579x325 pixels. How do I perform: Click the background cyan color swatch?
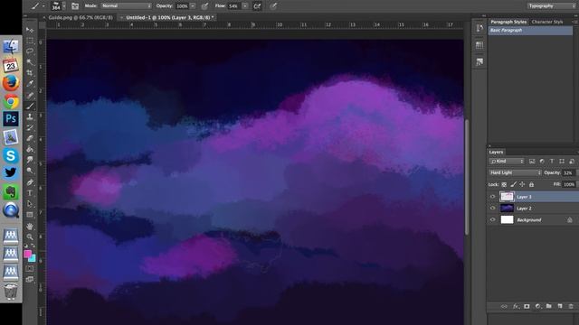(33, 259)
